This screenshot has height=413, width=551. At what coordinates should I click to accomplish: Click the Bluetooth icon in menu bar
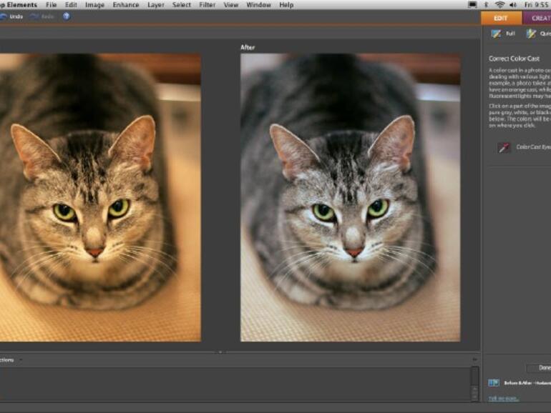coord(487,5)
